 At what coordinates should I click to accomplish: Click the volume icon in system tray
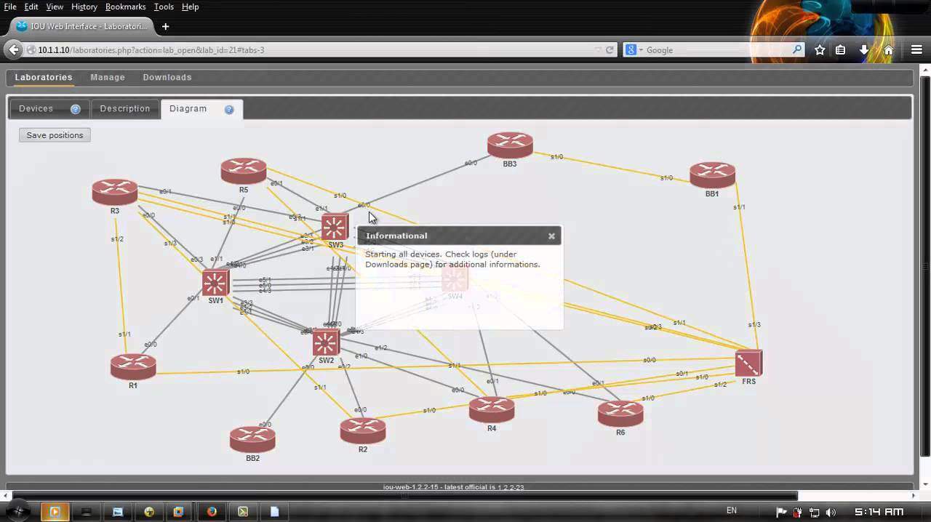831,513
